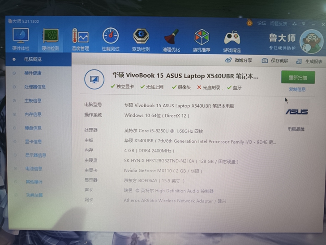Click the Core i5-8250U processor value
326x245 pixels.
coord(163,131)
